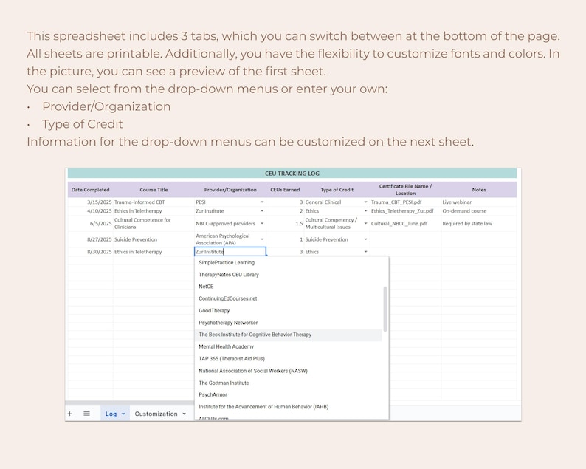Open the all sheets list icon
Viewport: 586px width, 469px height.
point(86,414)
